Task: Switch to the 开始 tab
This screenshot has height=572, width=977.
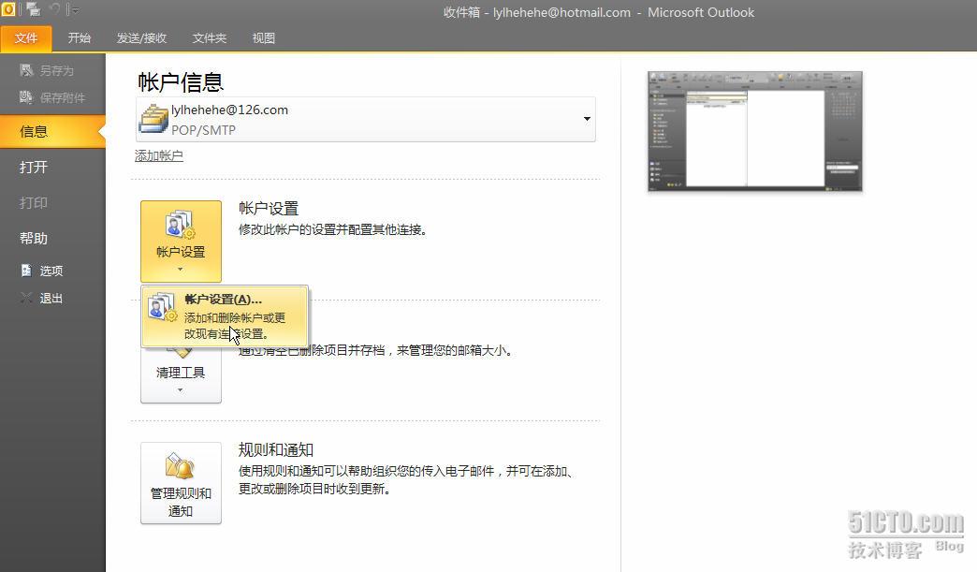Action: coord(80,38)
